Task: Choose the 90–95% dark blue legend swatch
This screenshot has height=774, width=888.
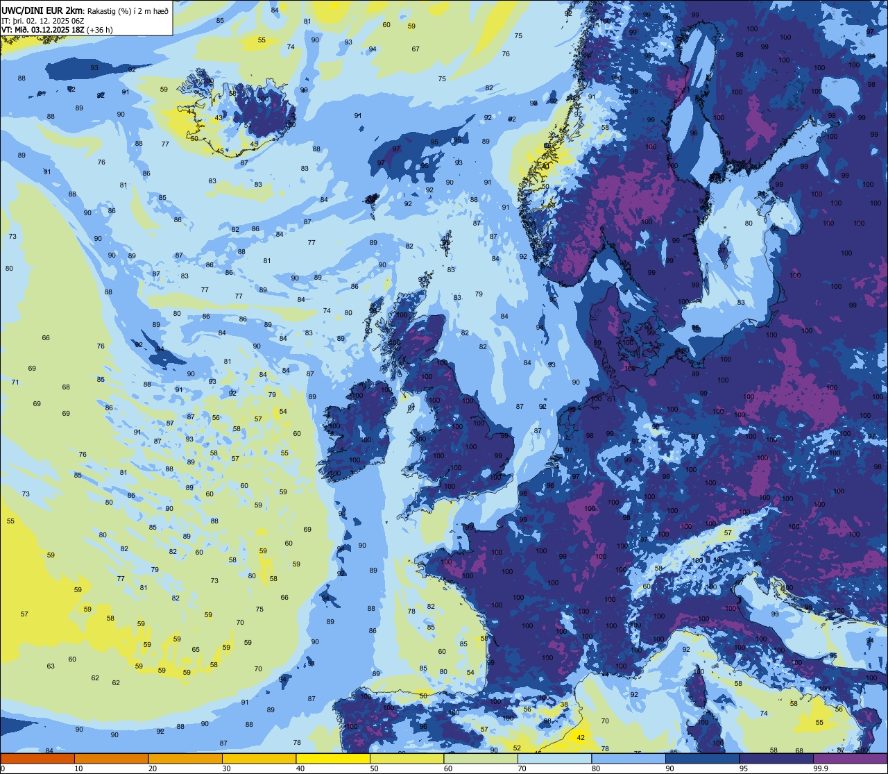Action: (702, 758)
